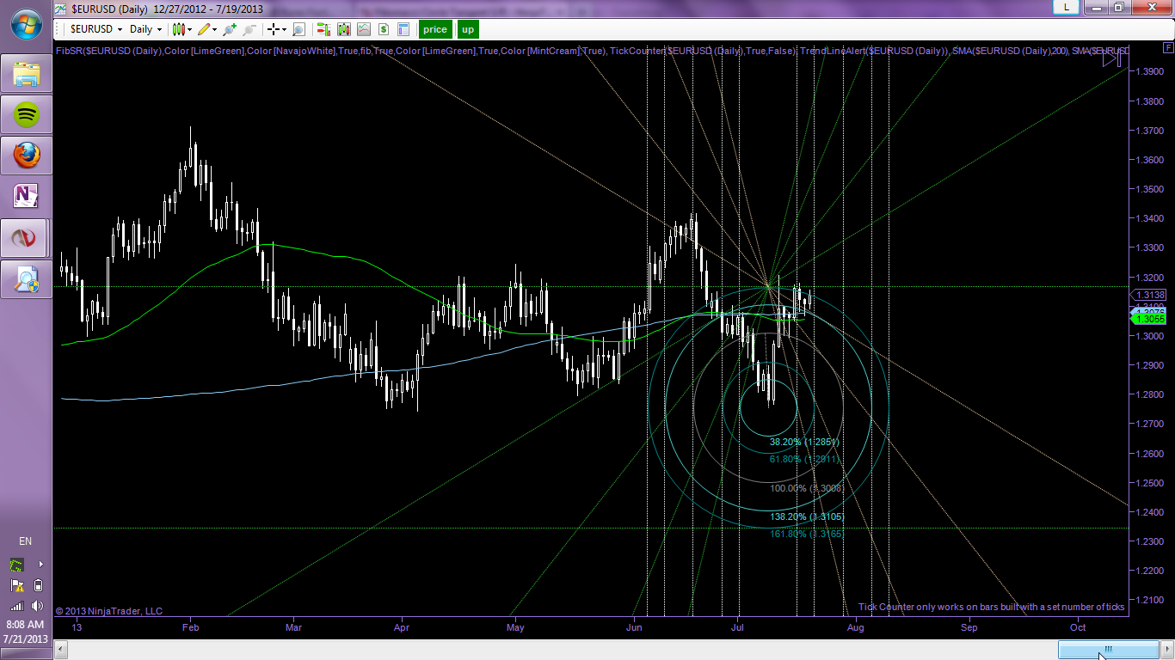Click the zoom out magnifier icon
This screenshot has height=660, width=1175.
pyautogui.click(x=249, y=29)
